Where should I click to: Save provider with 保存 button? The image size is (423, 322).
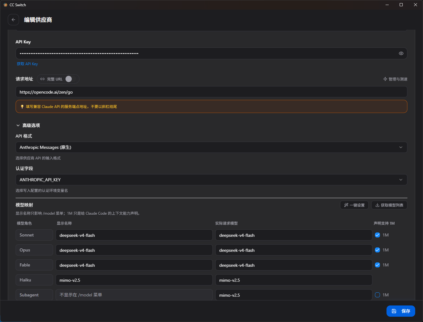tap(401, 311)
